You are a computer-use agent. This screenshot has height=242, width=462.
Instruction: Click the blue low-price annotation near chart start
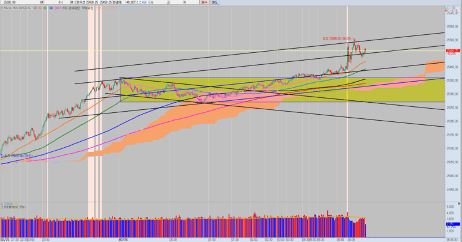pos(17,156)
